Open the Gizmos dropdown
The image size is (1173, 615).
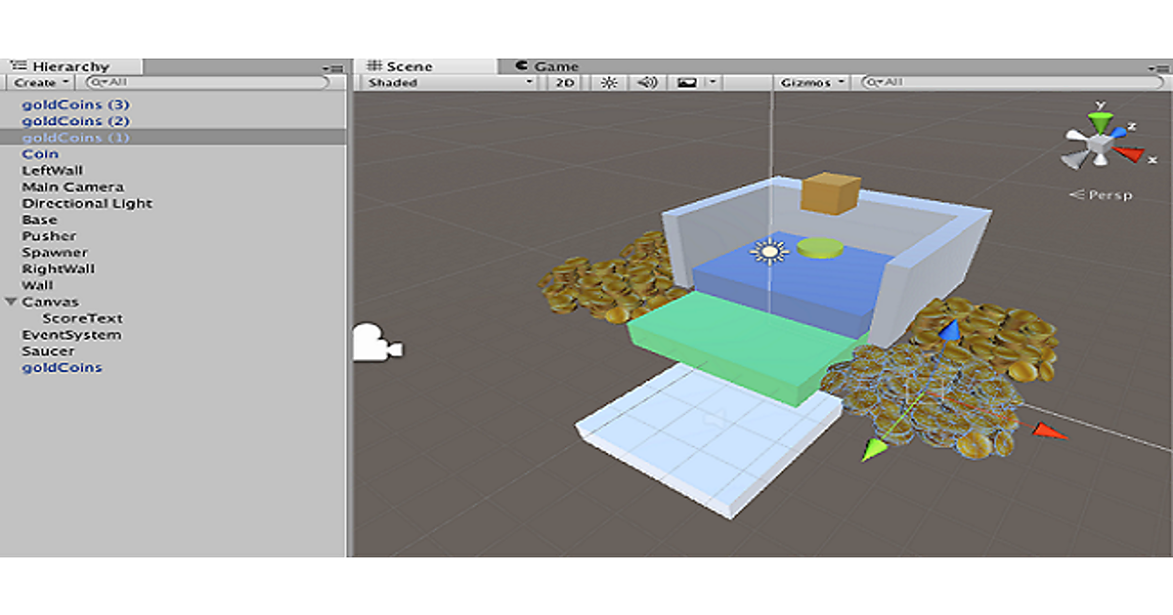tap(812, 83)
